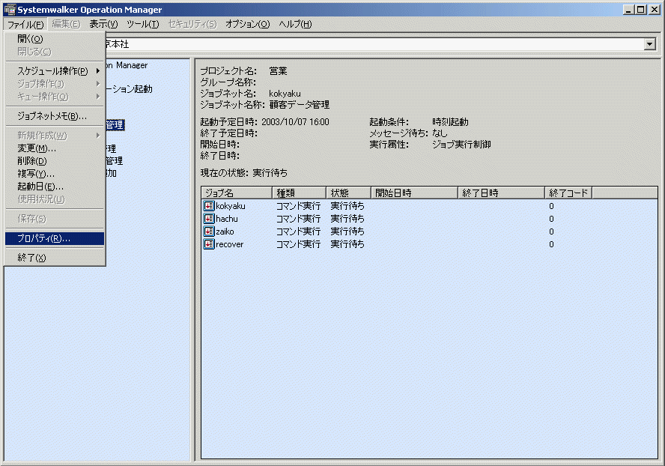Choose 開く(O) from the File menu

(54, 39)
